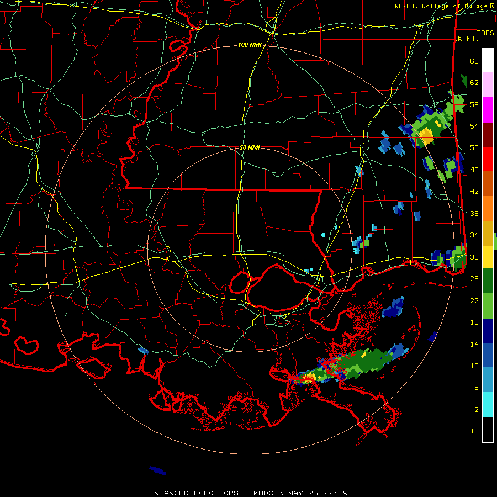Click the gold echo core in northeast storm
The height and width of the screenshot is (497, 497).
tap(426, 136)
